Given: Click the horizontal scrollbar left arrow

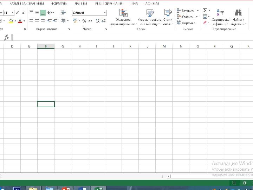Looking at the screenshot, I should [168, 176].
